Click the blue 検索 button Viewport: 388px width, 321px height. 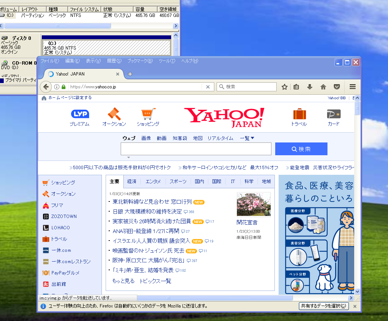point(301,149)
